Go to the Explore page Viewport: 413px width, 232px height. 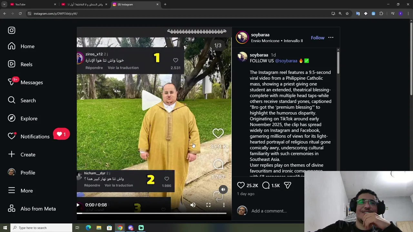(x=23, y=119)
